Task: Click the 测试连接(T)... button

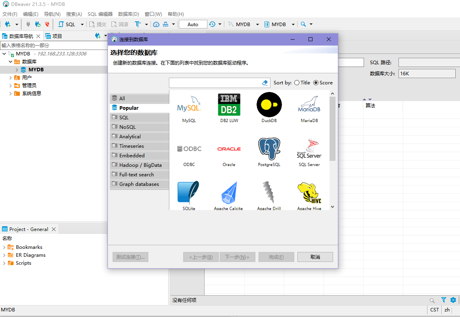Action: 130,257
